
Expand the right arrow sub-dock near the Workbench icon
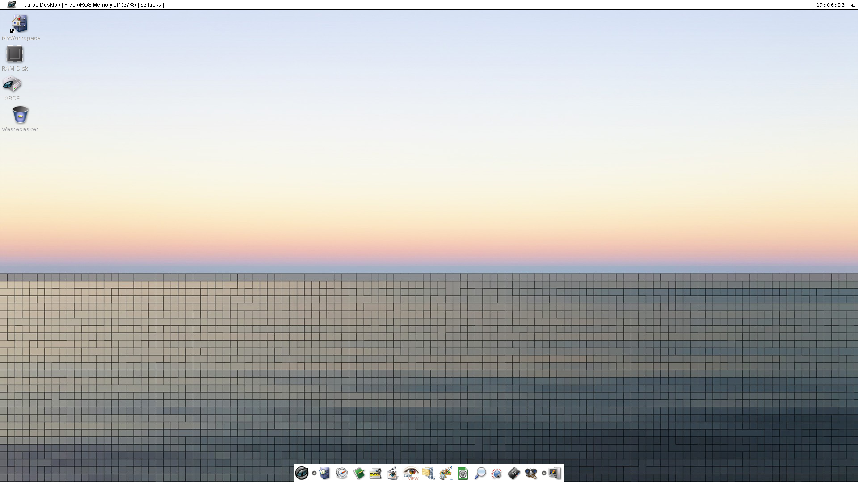(x=544, y=474)
